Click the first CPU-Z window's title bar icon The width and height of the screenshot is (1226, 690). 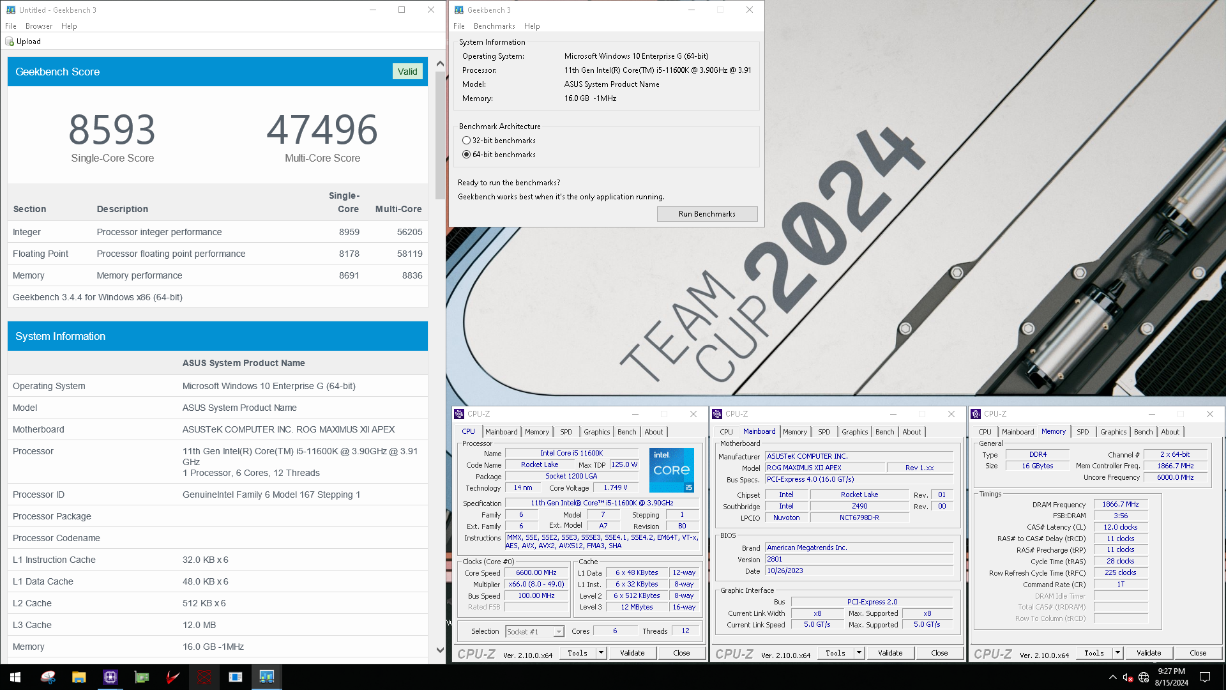tap(459, 414)
